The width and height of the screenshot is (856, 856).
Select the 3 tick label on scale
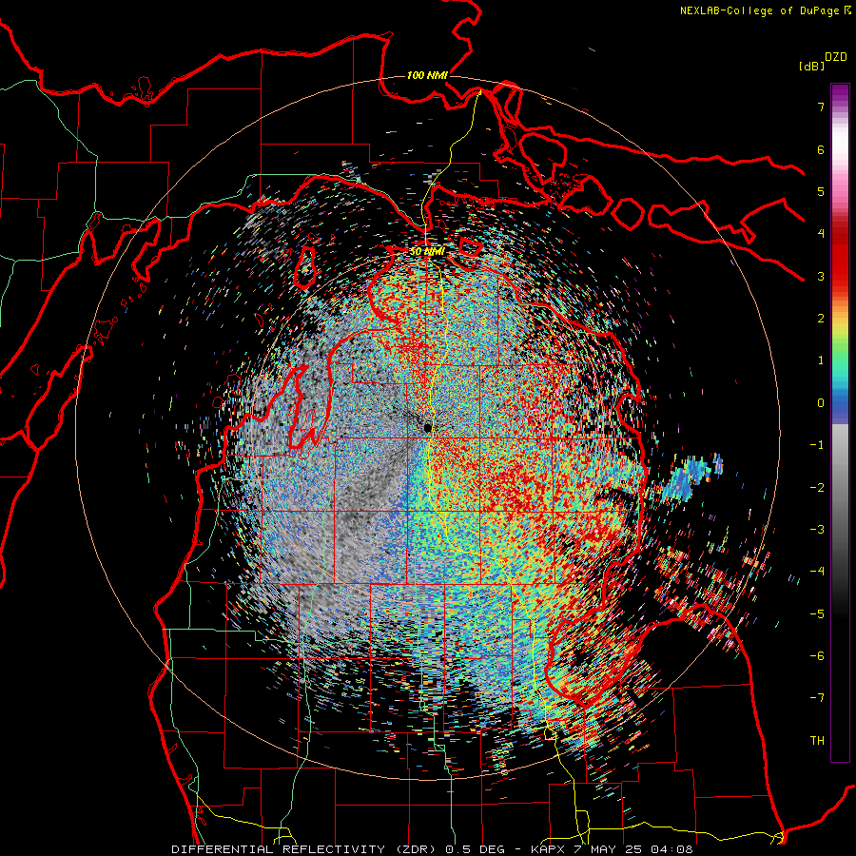coord(821,276)
